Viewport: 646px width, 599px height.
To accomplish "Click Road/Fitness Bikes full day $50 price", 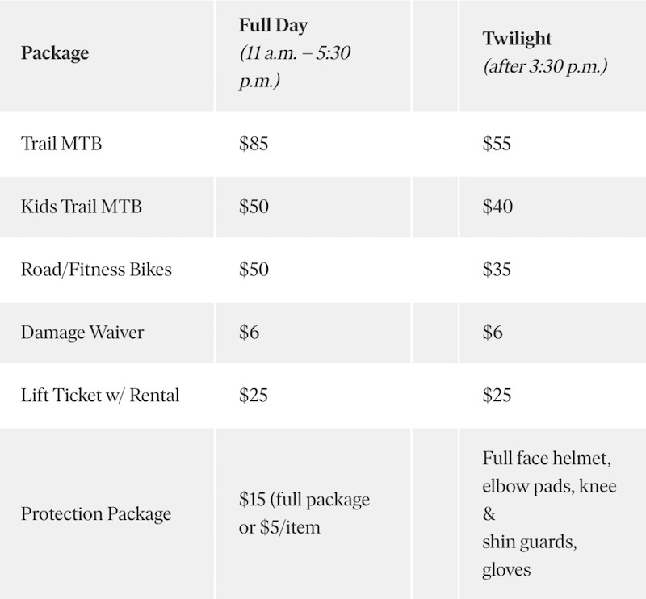I will pos(254,270).
